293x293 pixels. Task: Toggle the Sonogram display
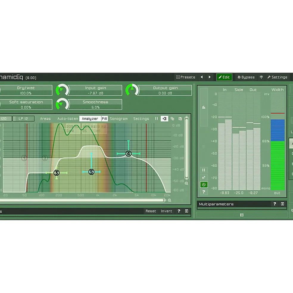coord(119,119)
